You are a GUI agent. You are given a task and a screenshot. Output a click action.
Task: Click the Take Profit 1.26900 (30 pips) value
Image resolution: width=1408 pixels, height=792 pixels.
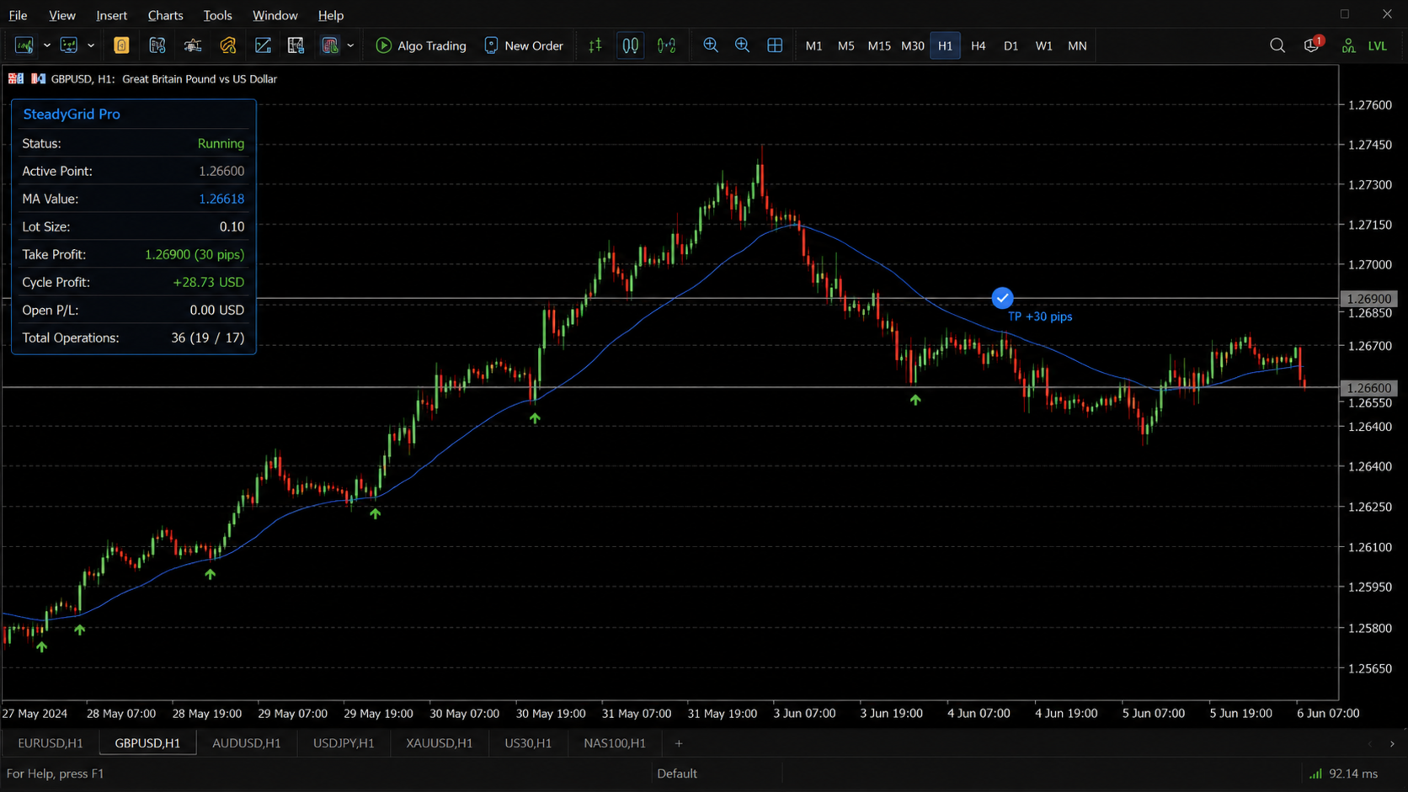click(x=195, y=254)
